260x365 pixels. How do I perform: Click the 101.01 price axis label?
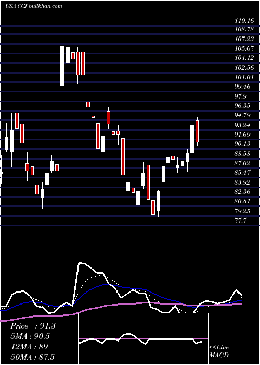(244, 77)
